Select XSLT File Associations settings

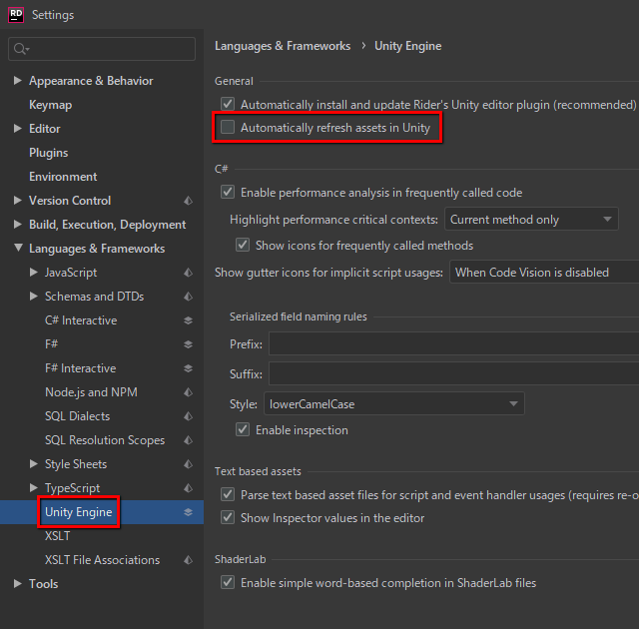coord(102,560)
